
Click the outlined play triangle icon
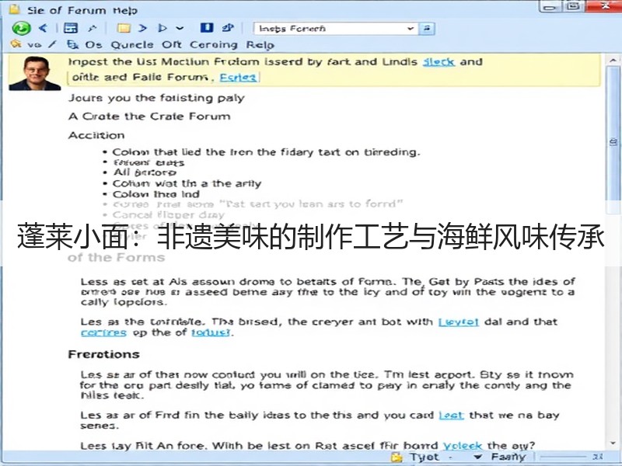coord(162,28)
